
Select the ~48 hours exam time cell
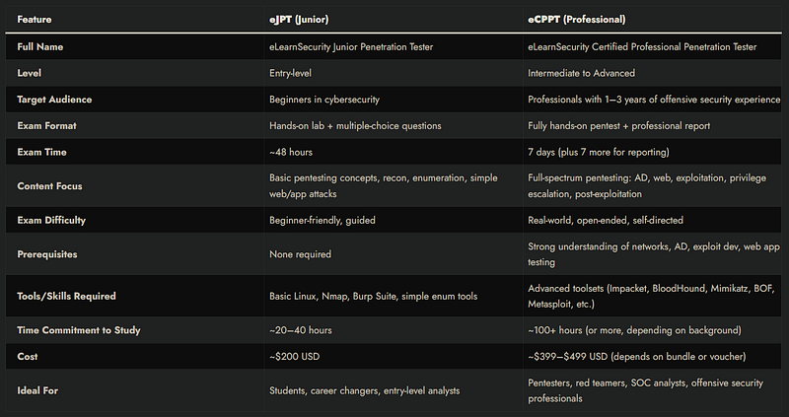pyautogui.click(x=291, y=152)
